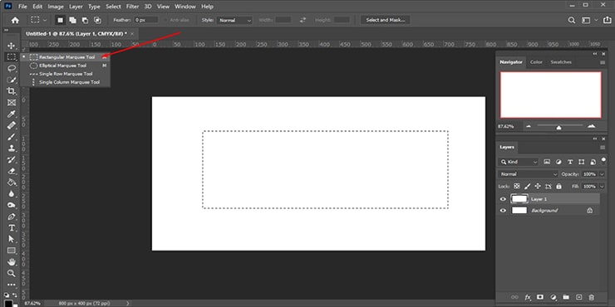Open the layer blend mode dropdown
Image resolution: width=615 pixels, height=307 pixels.
pos(529,174)
